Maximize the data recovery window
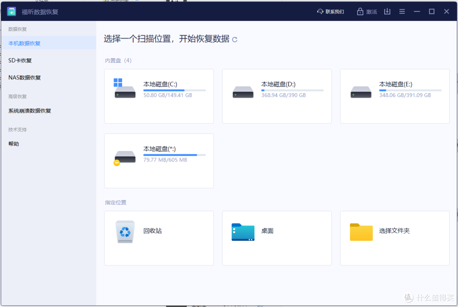 click(432, 11)
